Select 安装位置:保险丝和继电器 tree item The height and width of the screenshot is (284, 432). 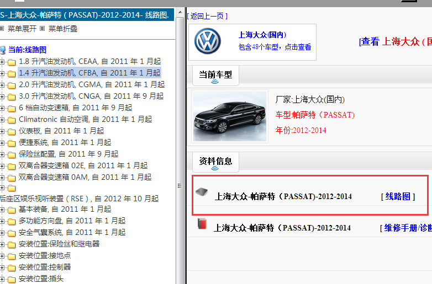coord(59,244)
